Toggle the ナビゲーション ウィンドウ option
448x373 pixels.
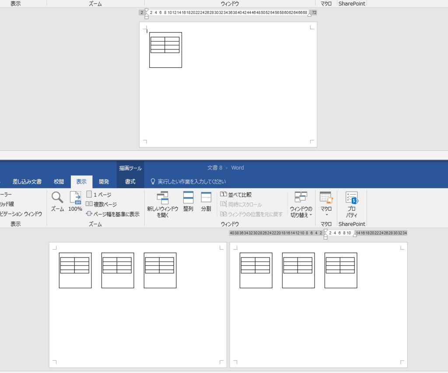[21, 214]
